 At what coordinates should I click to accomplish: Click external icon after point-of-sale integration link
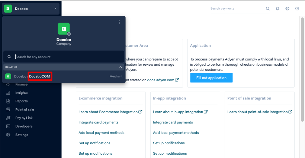290,112
